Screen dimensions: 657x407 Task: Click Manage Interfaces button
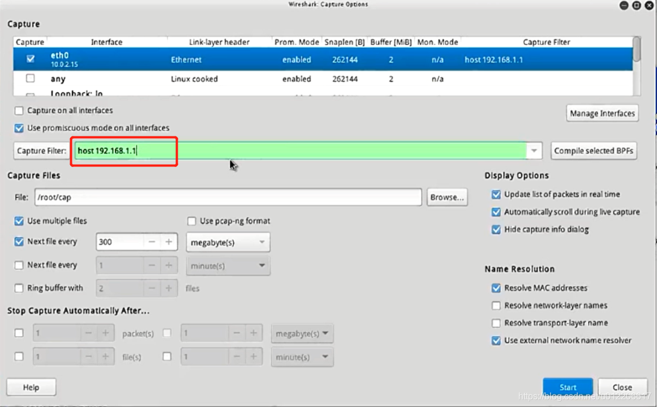point(602,113)
